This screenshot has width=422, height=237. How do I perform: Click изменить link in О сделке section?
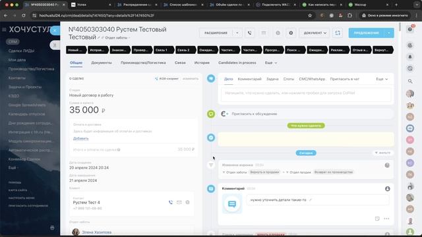[x=191, y=78]
